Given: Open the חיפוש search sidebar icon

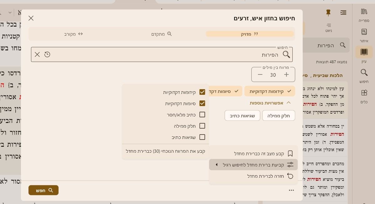Looking at the screenshot, I should (x=364, y=76).
